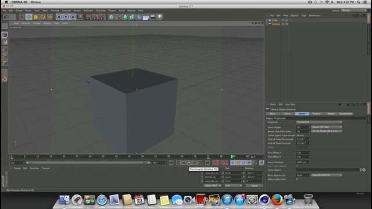
Task: Open the Render menu
Action: point(77,10)
